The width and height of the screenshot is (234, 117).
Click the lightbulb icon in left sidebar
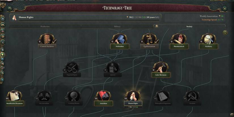click(x=3, y=55)
